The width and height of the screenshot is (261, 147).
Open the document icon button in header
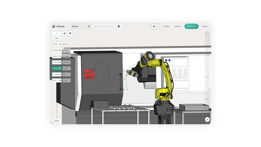tap(119, 26)
